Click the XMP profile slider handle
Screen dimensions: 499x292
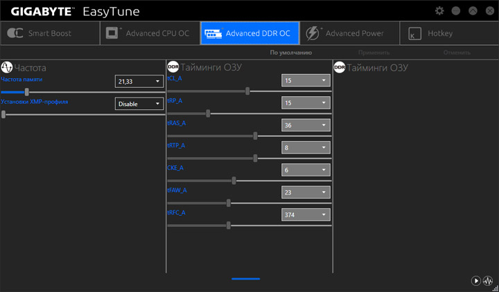click(x=3, y=114)
